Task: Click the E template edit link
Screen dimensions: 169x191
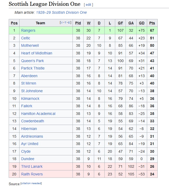Action: (x=69, y=22)
